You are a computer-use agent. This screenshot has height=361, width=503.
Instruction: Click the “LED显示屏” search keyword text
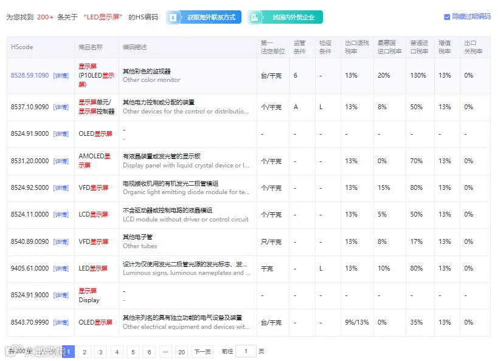coord(103,17)
